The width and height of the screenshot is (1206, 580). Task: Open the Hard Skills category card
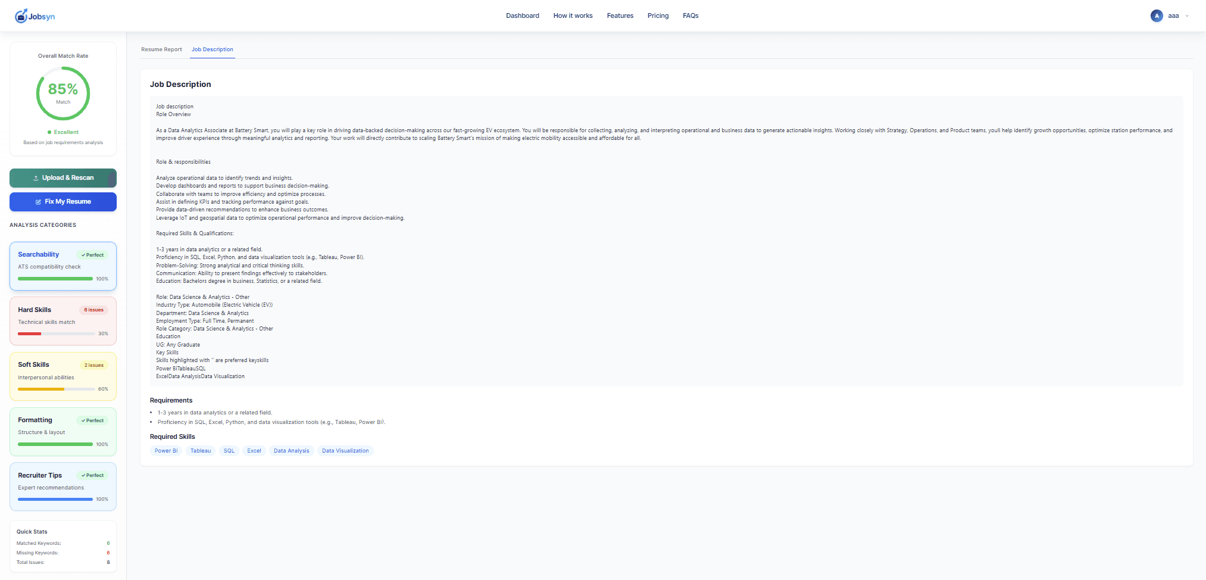63,322
